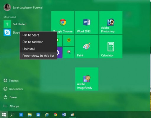Open Documents from the Start menu
Screen dimensions: 151x118
tap(13, 89)
